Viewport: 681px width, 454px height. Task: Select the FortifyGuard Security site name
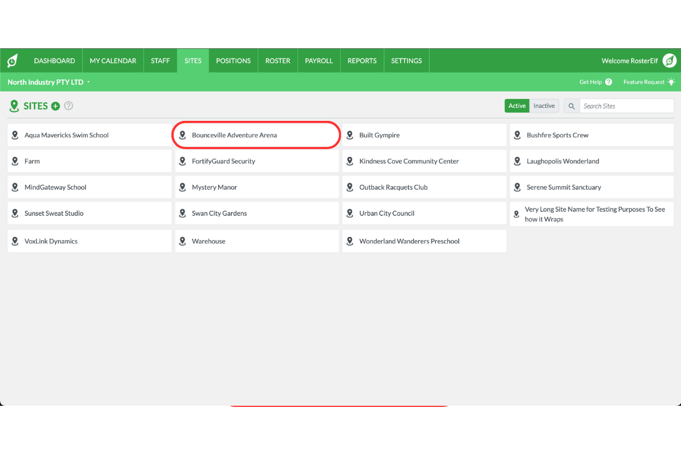tap(224, 161)
